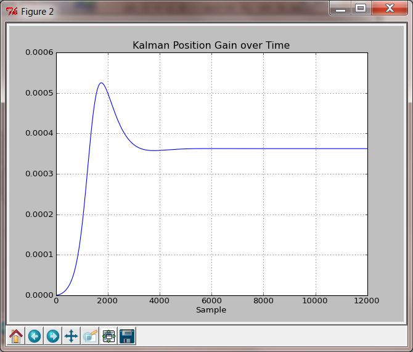Activate the pan axes tool
The width and height of the screenshot is (413, 352).
[x=72, y=336]
